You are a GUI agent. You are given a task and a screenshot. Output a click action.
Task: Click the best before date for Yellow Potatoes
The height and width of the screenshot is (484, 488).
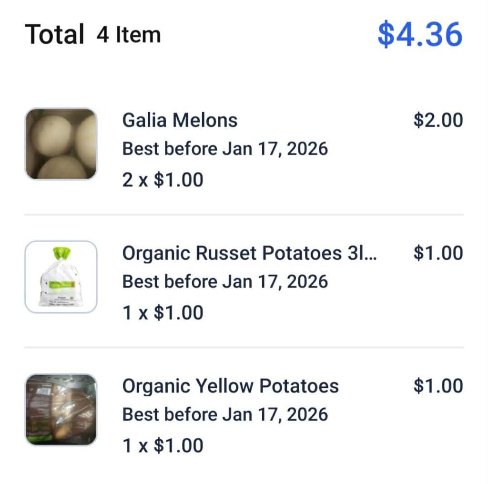[225, 414]
